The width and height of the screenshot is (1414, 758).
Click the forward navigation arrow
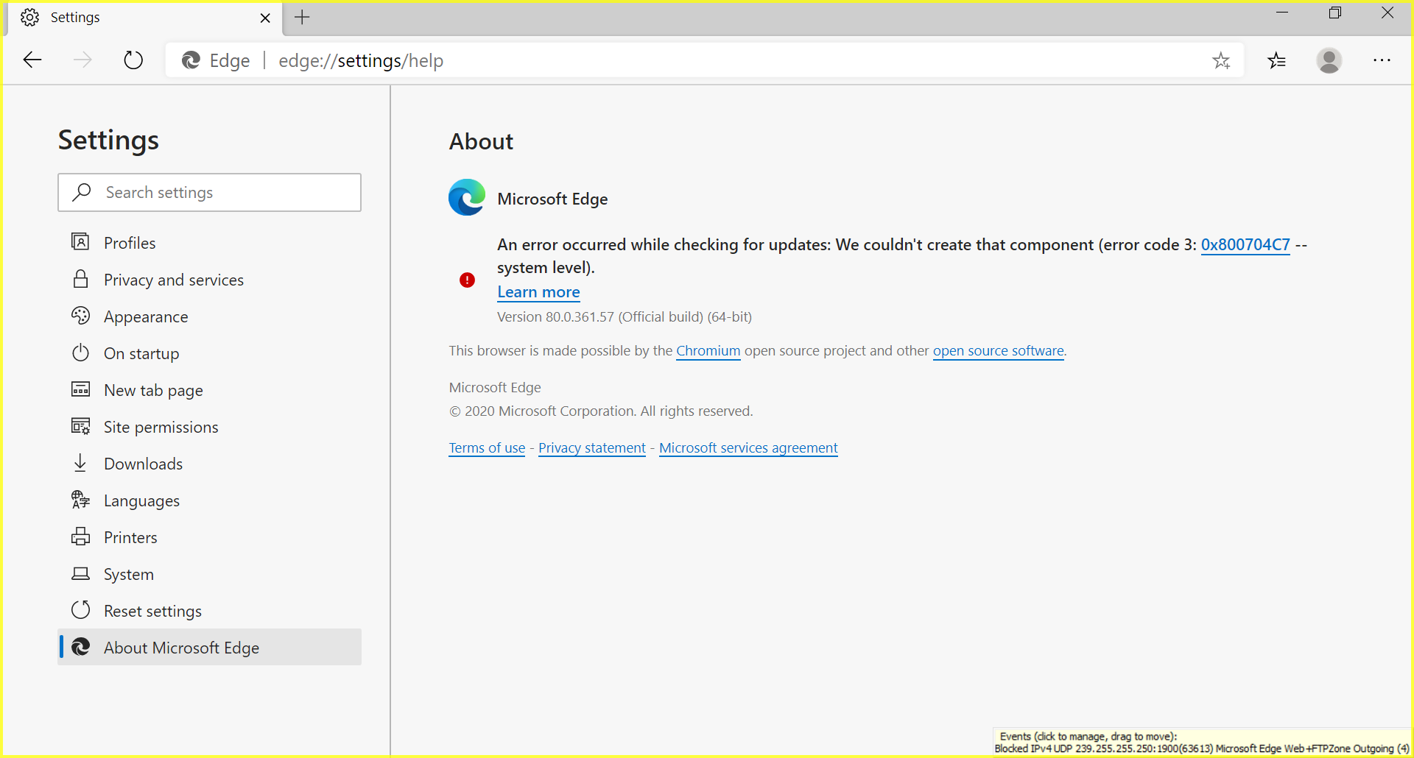[82, 60]
